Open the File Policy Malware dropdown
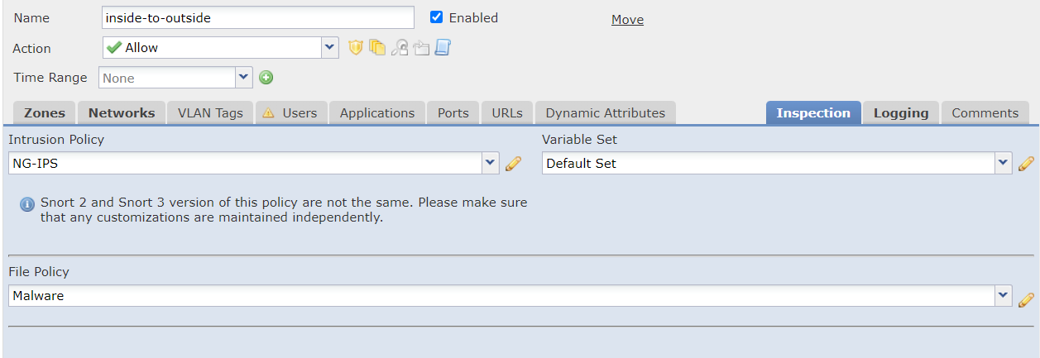 pyautogui.click(x=1004, y=295)
